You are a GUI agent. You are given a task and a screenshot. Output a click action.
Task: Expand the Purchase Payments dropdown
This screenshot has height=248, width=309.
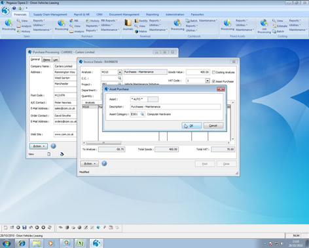(93, 26)
